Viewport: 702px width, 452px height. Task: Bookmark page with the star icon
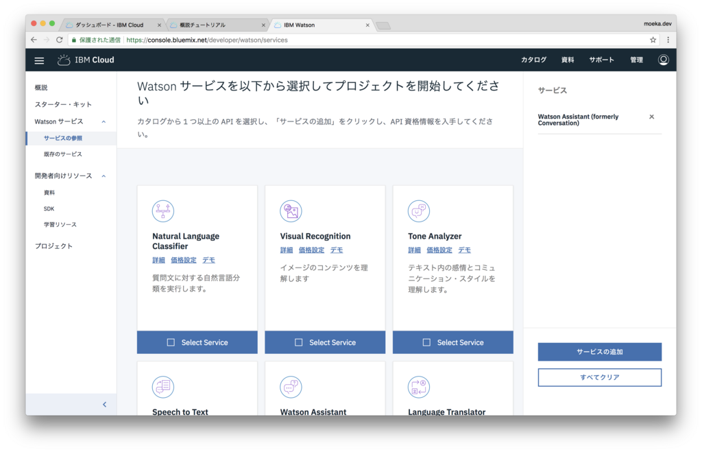[x=653, y=40]
